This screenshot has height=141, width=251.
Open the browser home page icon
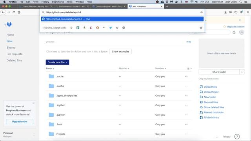19,12
